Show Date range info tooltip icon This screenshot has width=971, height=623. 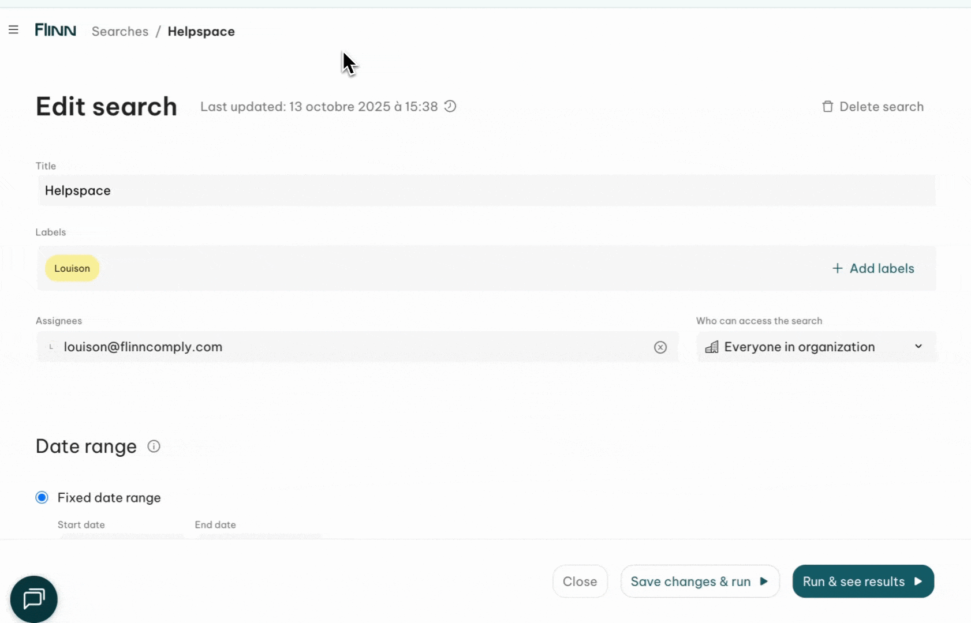point(154,446)
